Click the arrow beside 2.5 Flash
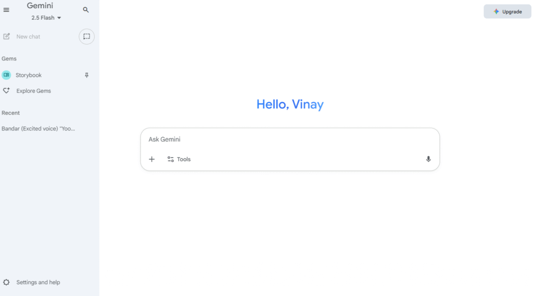The width and height of the screenshot is (533, 296). pyautogui.click(x=59, y=18)
